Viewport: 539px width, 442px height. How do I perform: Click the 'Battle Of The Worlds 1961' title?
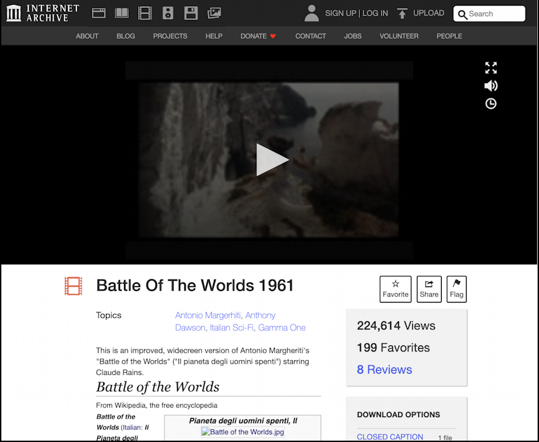195,286
